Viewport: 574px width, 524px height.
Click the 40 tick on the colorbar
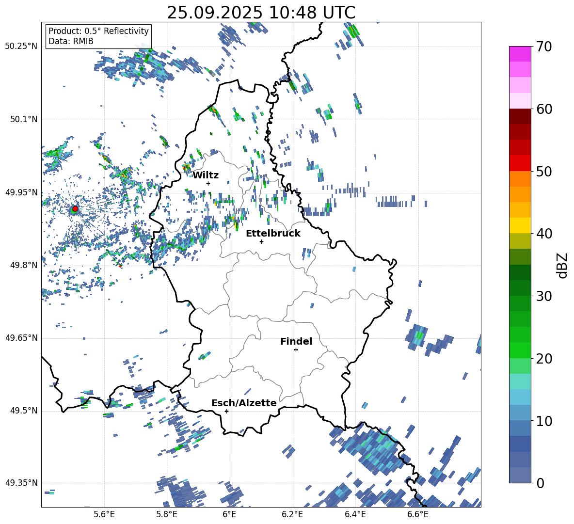pos(544,234)
